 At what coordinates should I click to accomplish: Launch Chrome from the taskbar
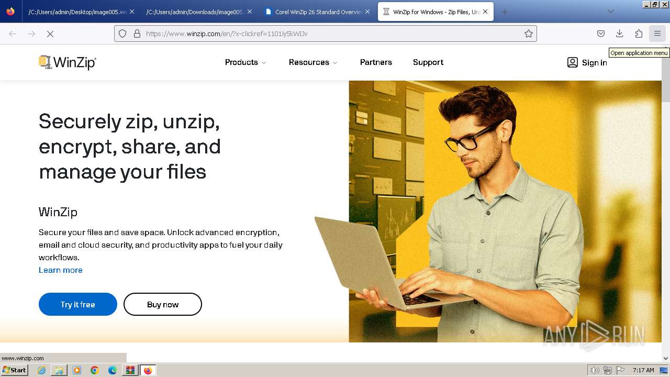click(95, 370)
